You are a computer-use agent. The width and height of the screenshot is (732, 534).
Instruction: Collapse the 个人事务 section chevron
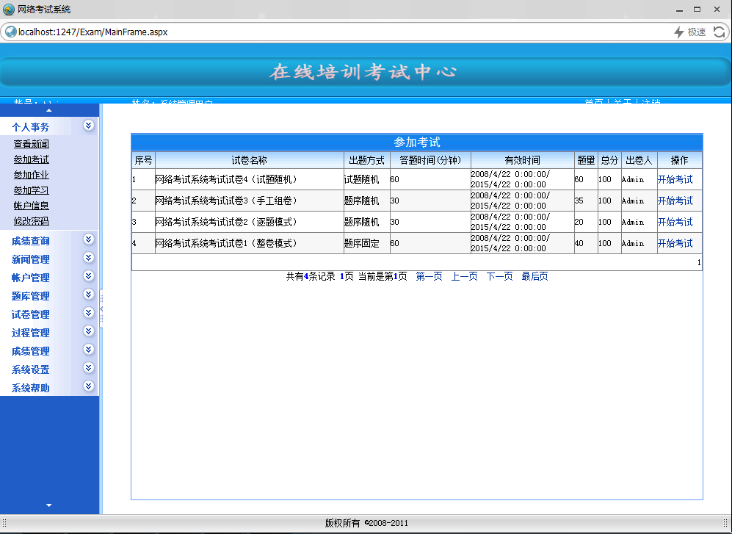click(88, 125)
